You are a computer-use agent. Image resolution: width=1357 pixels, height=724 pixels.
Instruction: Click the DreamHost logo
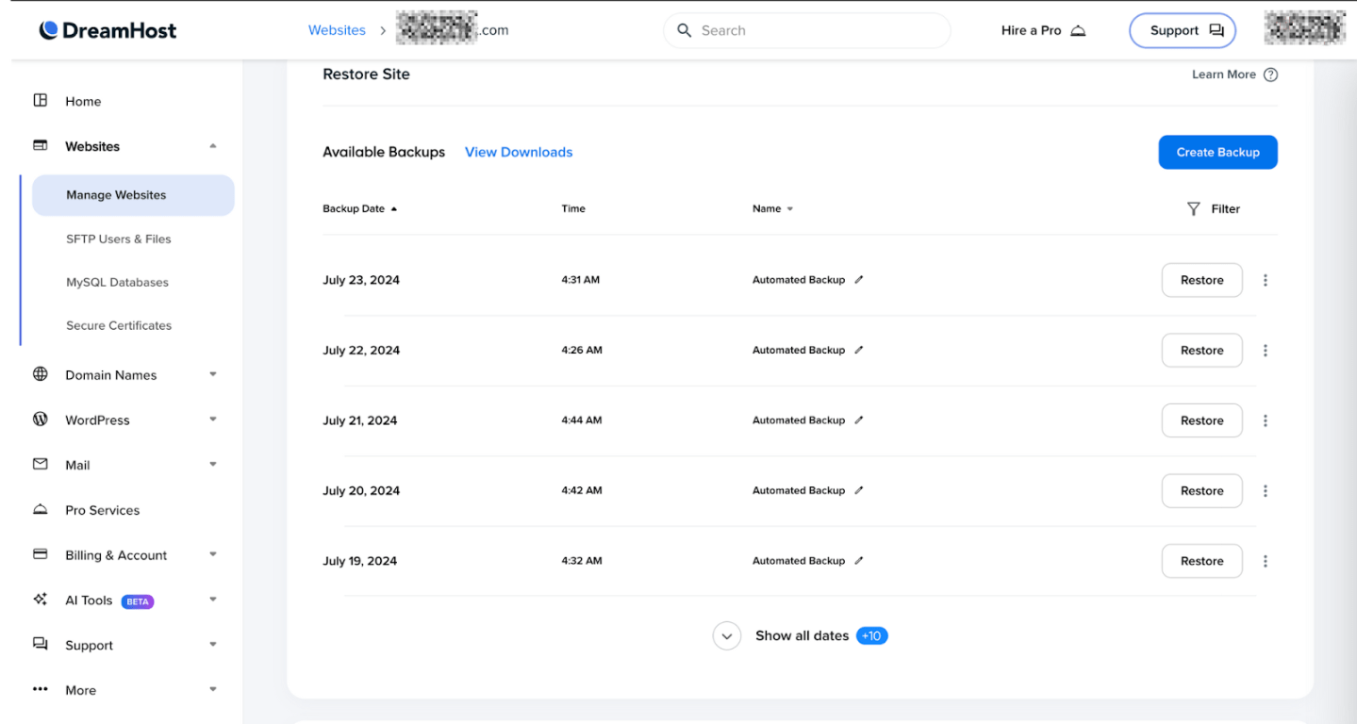107,29
